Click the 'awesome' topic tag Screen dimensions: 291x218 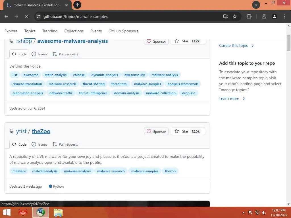tap(31, 75)
